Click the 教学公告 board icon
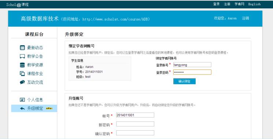This screenshot has width=273, height=139. pyautogui.click(x=22, y=56)
